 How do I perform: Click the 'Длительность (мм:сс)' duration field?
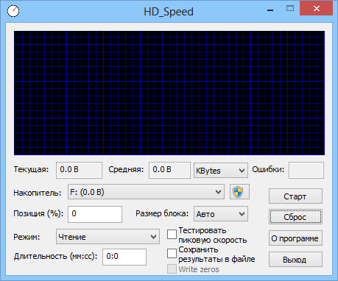(x=124, y=257)
